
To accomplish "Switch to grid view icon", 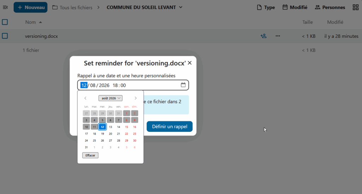I will 356,7.
